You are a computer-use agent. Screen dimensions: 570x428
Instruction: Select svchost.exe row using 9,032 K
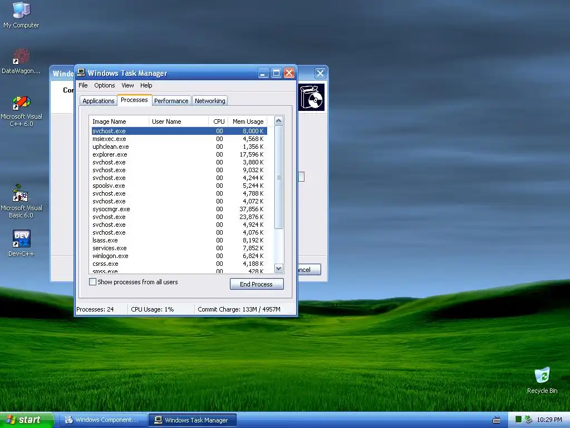coord(179,170)
